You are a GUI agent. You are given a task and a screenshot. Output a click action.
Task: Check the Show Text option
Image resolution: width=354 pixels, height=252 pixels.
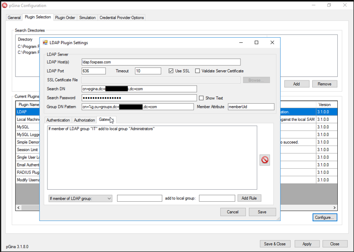coord(201,98)
